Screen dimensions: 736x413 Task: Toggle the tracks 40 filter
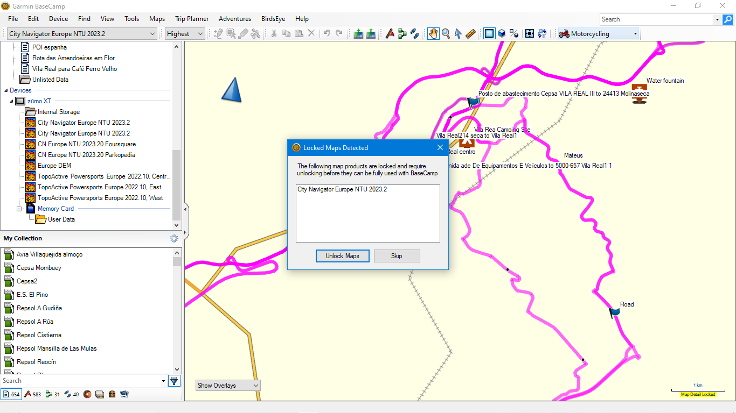coord(72,394)
